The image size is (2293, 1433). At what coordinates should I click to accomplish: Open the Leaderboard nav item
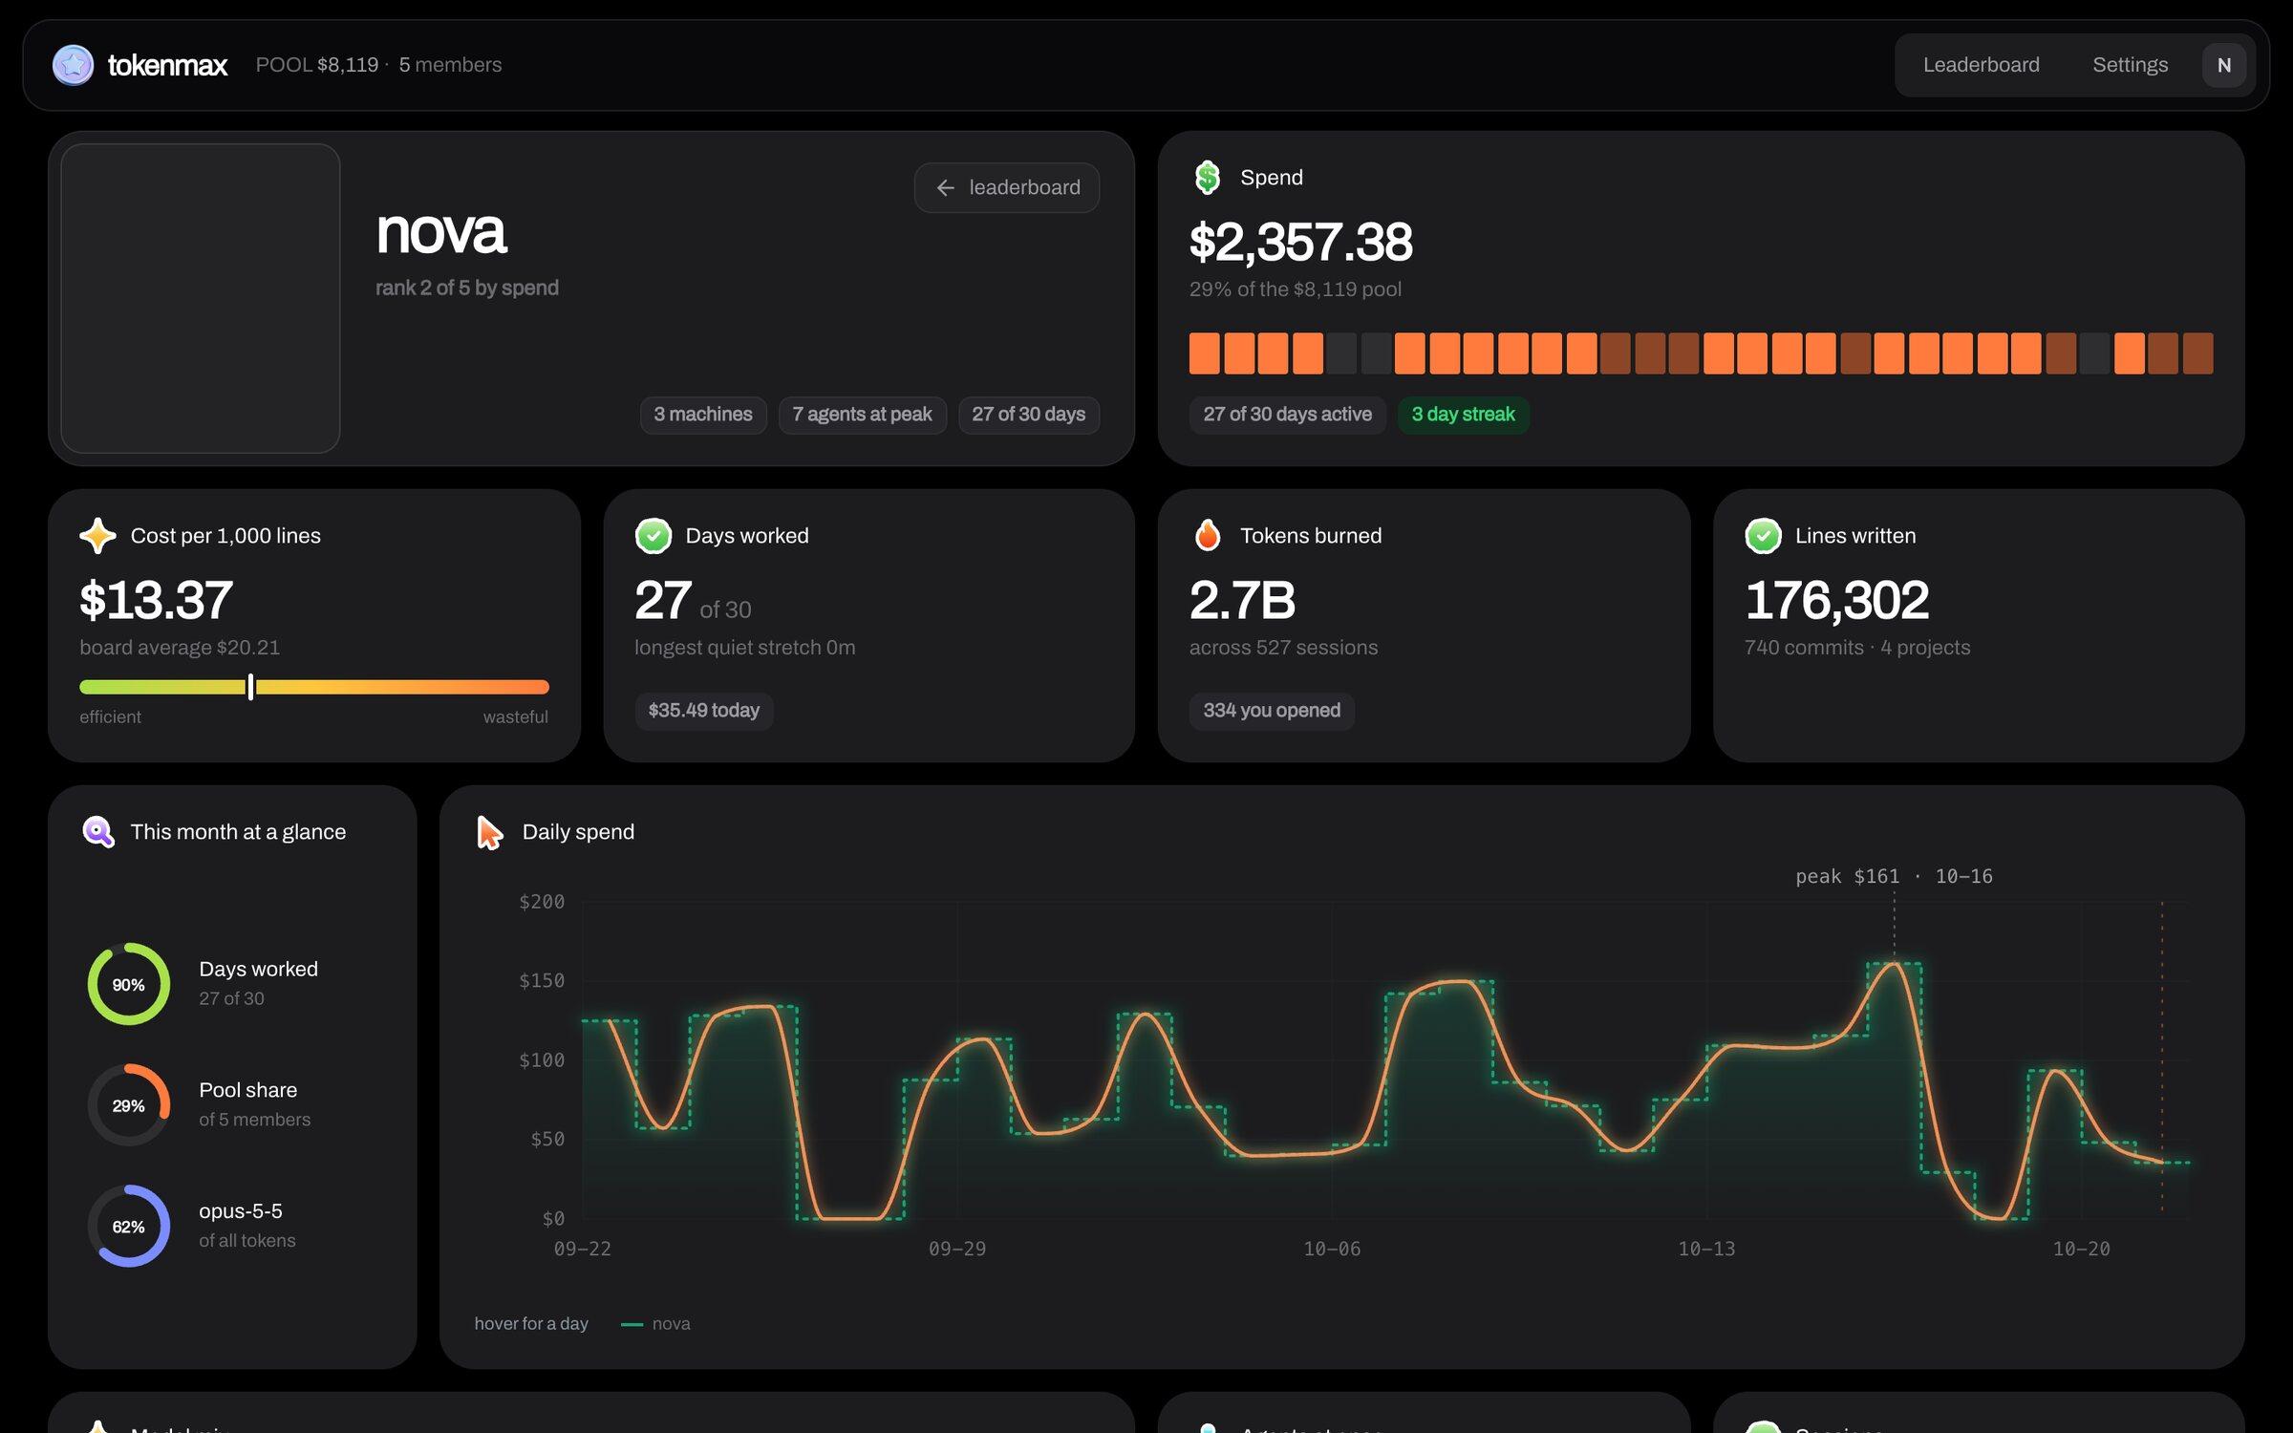pos(1981,65)
